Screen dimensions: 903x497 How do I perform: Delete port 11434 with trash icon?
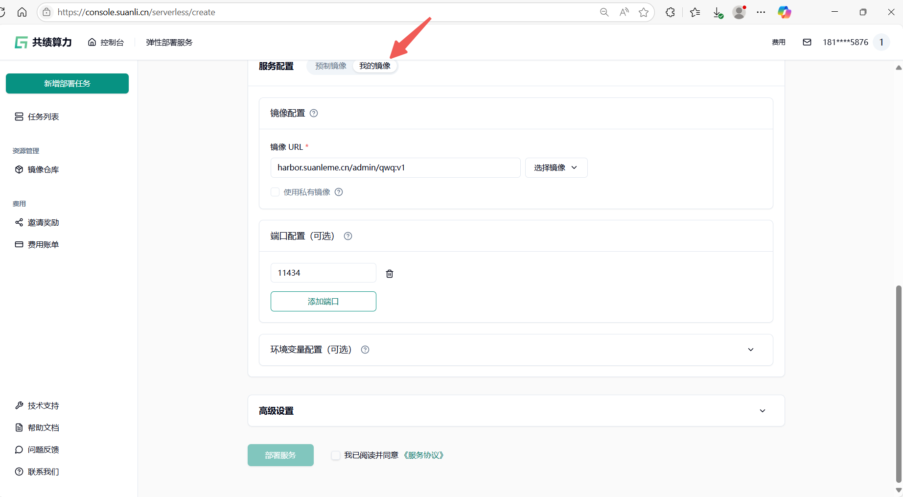(x=390, y=274)
